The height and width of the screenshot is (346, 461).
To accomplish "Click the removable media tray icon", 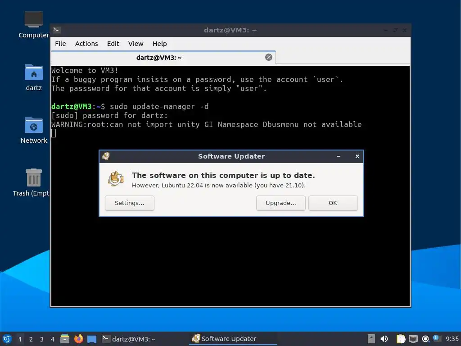I will coord(371,339).
